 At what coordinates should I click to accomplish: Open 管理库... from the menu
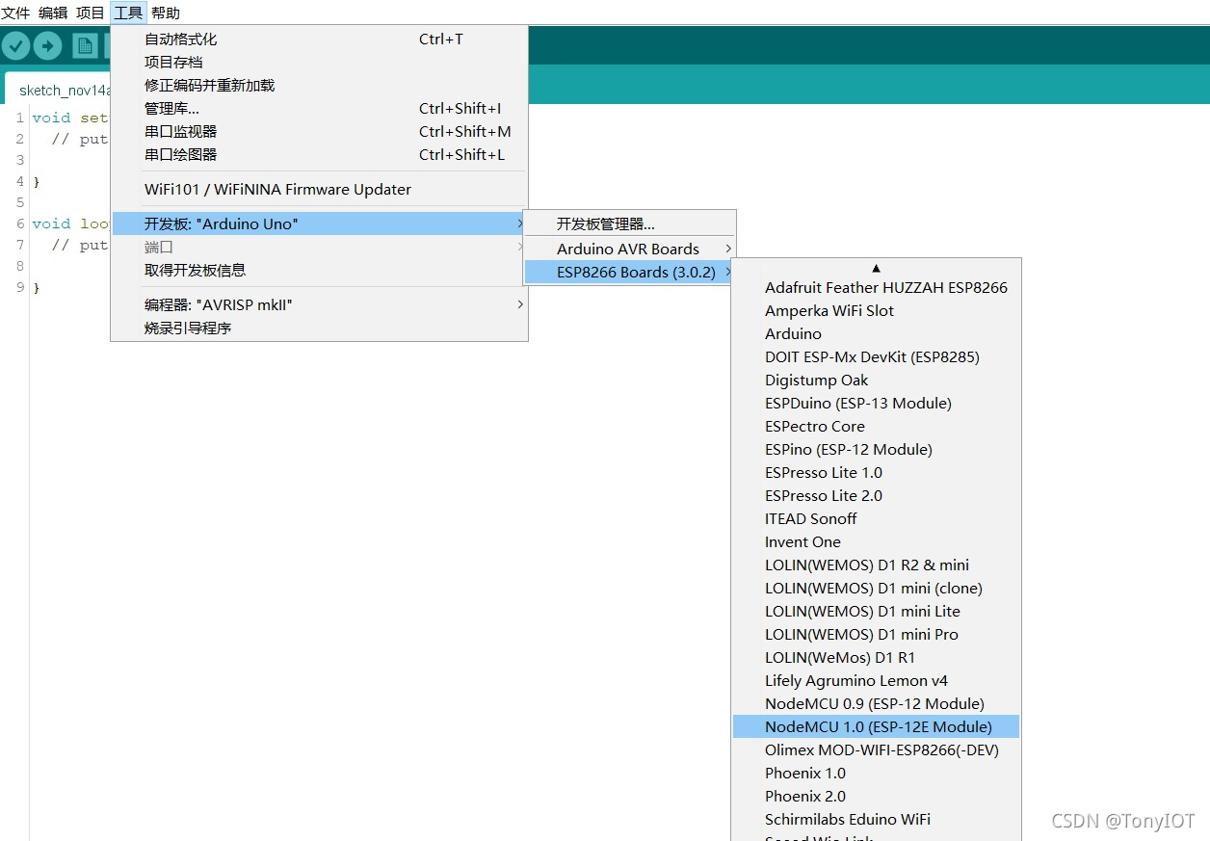320,109
